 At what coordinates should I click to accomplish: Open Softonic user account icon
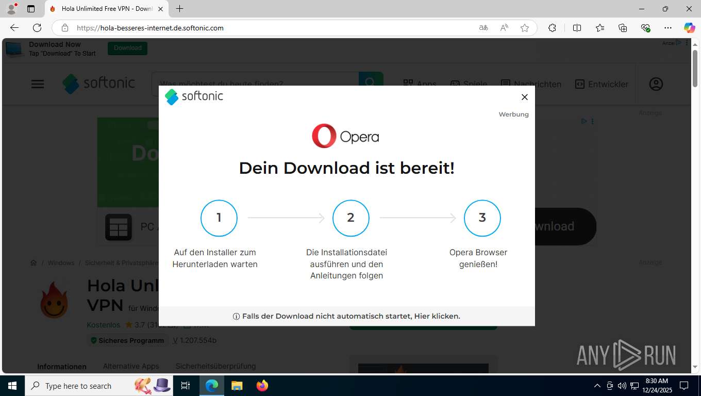coord(656,84)
